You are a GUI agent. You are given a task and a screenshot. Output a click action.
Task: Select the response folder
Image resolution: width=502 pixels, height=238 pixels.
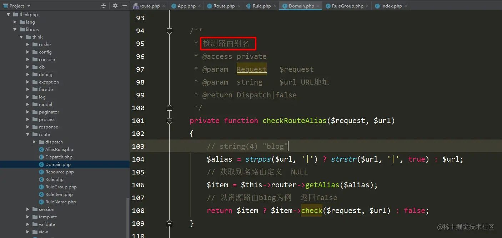[x=49, y=127]
